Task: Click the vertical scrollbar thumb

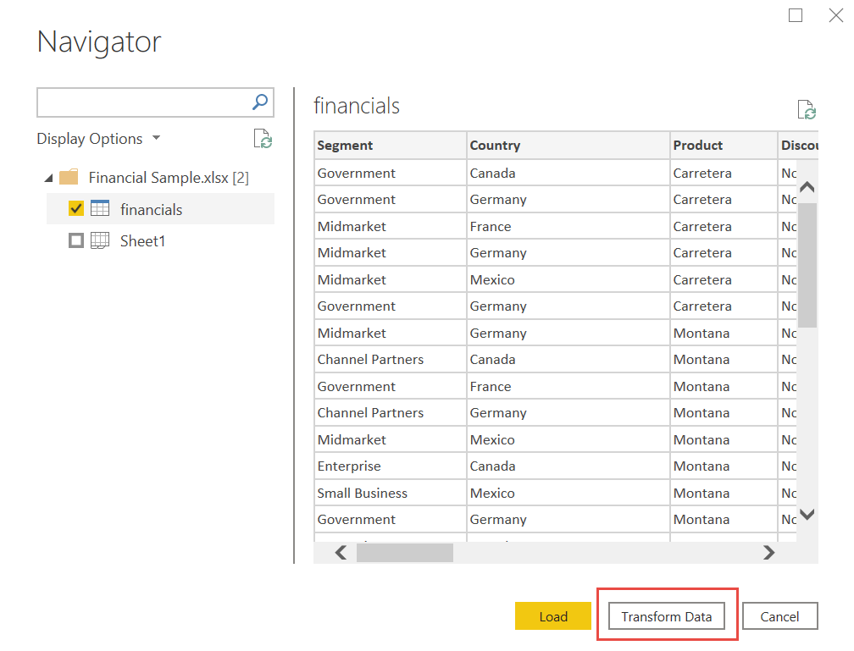Action: (807, 265)
